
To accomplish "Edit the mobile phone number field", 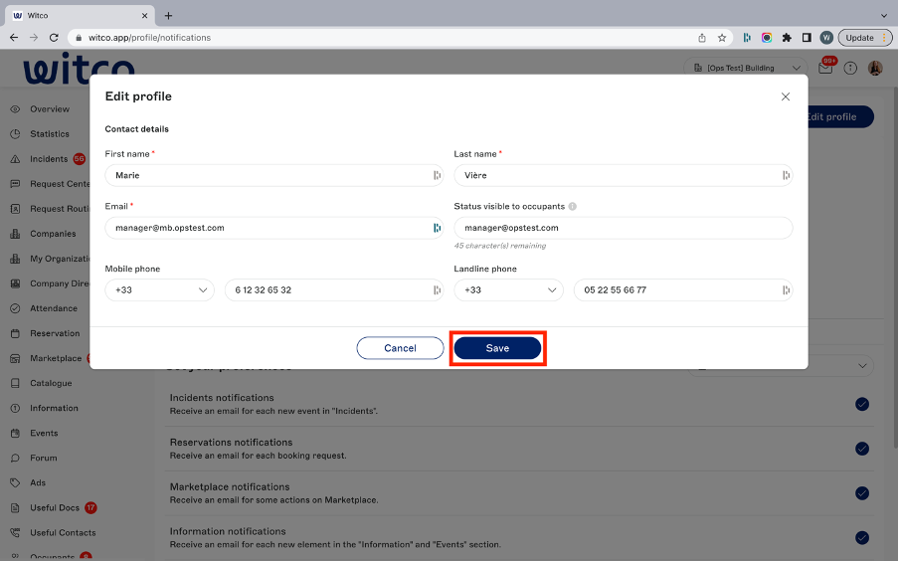I will tap(334, 290).
